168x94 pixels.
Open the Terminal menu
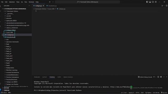[x=31, y=2]
